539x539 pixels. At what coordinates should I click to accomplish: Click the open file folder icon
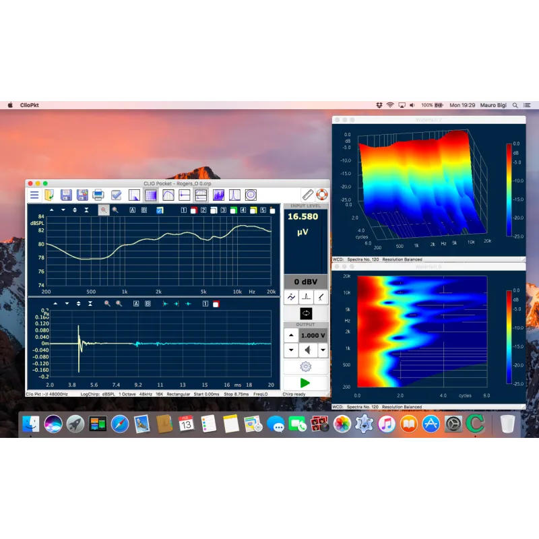pyautogui.click(x=49, y=195)
